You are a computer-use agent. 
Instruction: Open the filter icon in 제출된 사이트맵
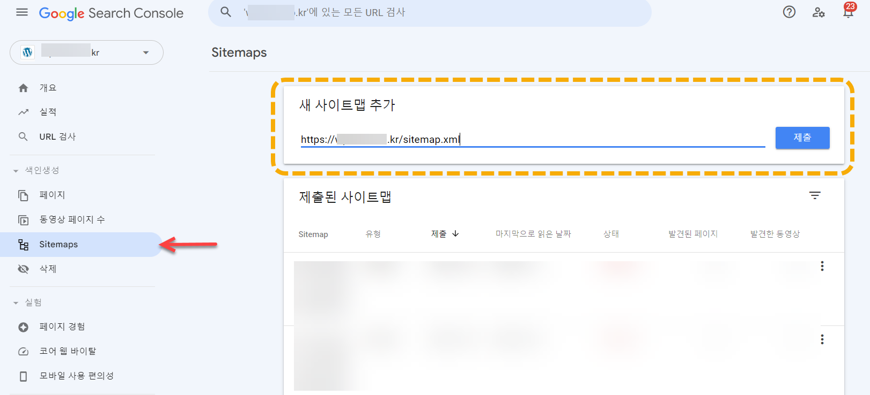coord(815,195)
